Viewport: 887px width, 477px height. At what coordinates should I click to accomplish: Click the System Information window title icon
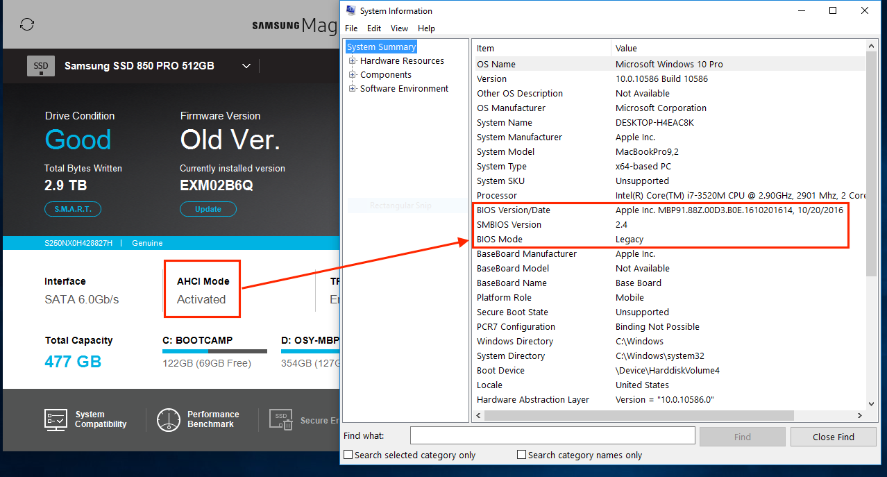[x=351, y=10]
